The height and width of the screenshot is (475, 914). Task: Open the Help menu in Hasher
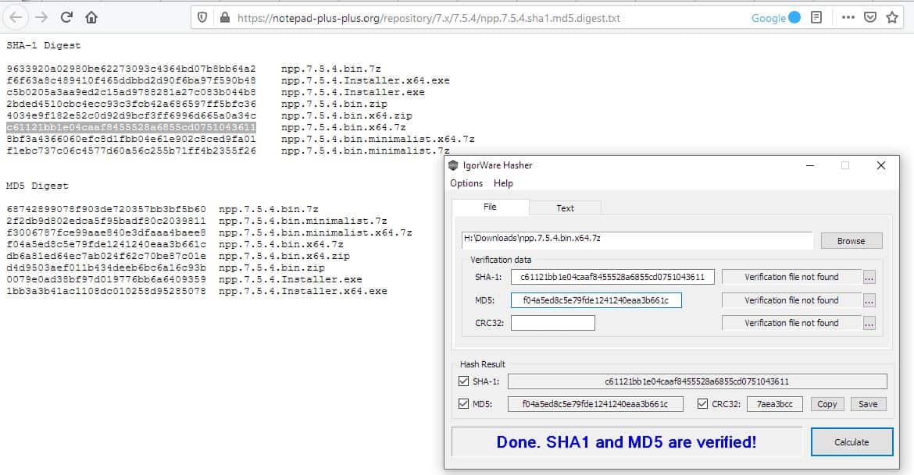tap(503, 183)
